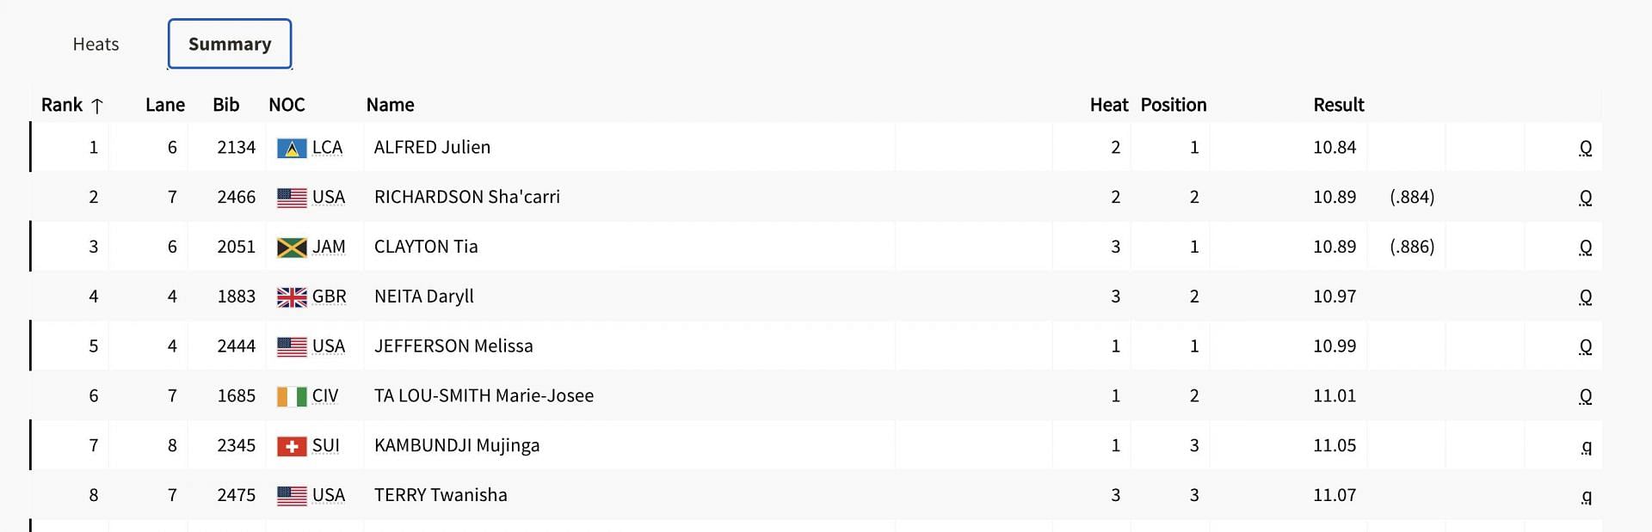Click the Jamaica flag beside JAM

292,248
